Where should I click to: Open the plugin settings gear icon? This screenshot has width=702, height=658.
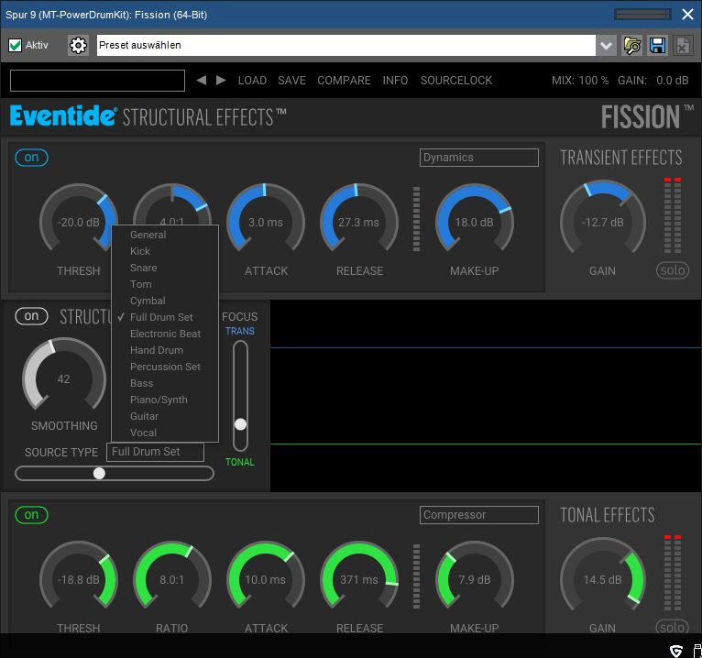(x=78, y=45)
